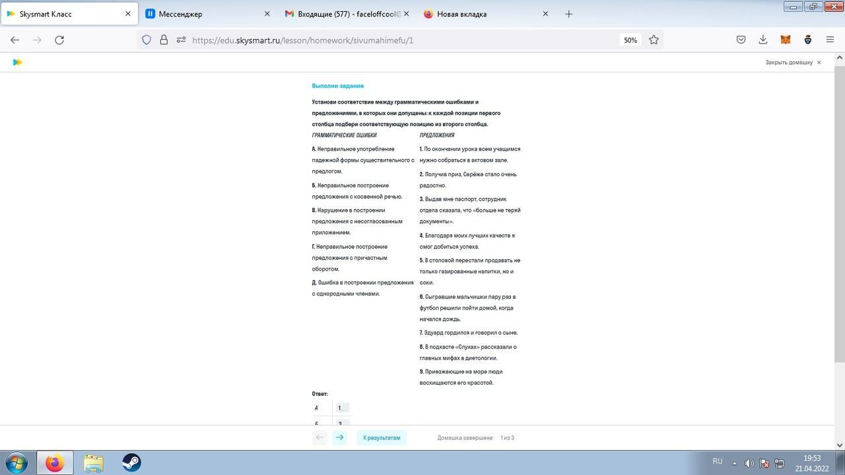Bookmark this page with the star
The height and width of the screenshot is (475, 845).
(654, 40)
